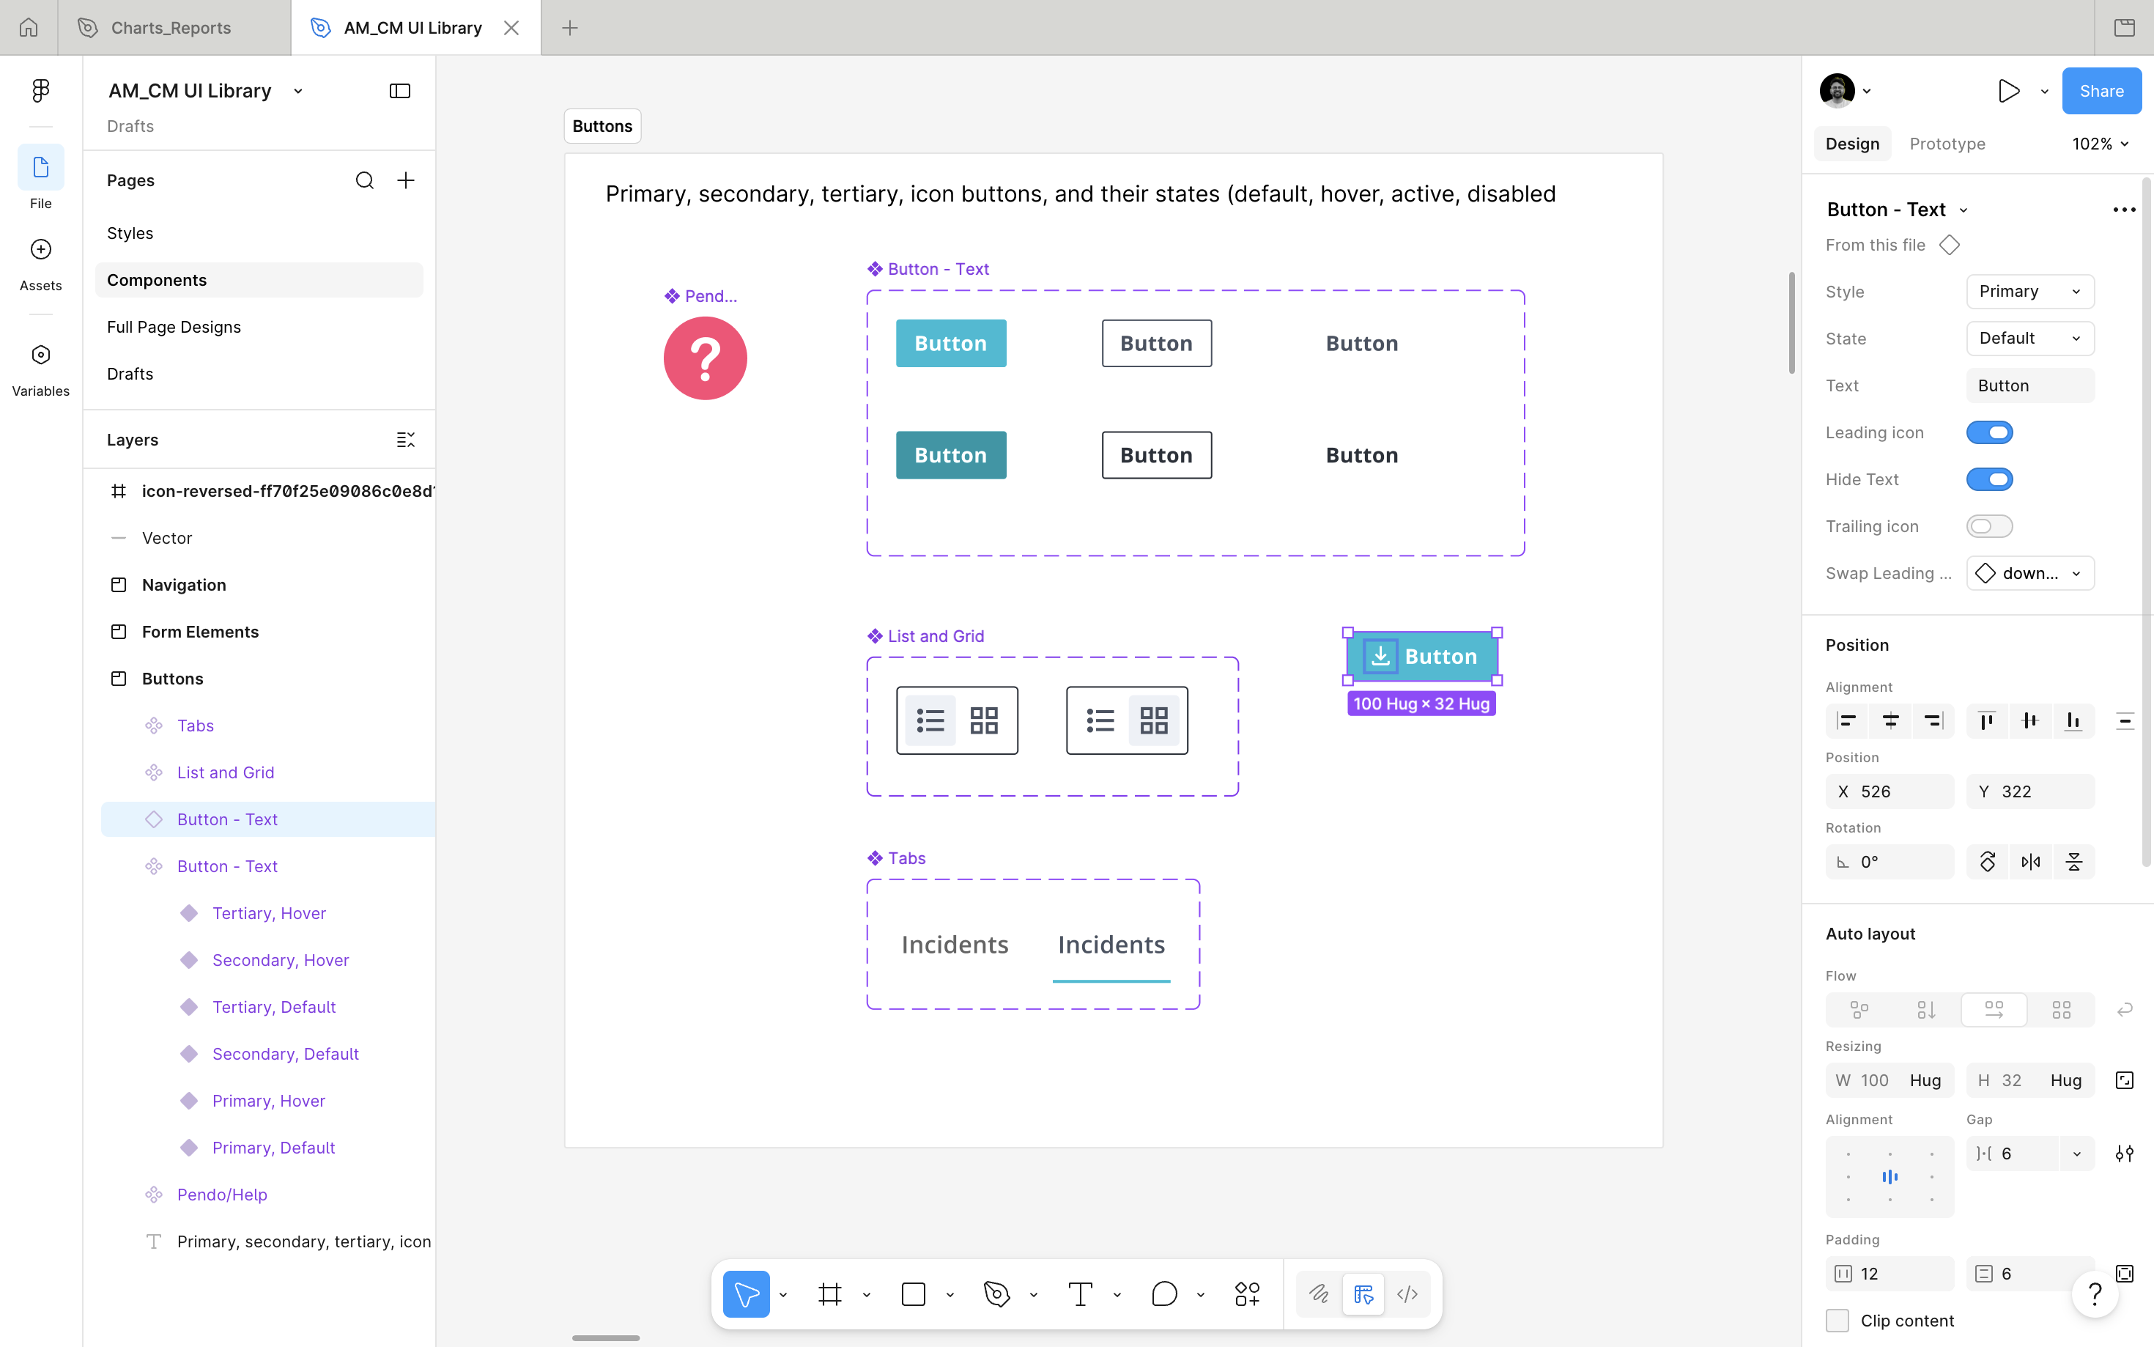2154x1347 pixels.
Task: Select the Pen tool
Action: click(x=997, y=1294)
